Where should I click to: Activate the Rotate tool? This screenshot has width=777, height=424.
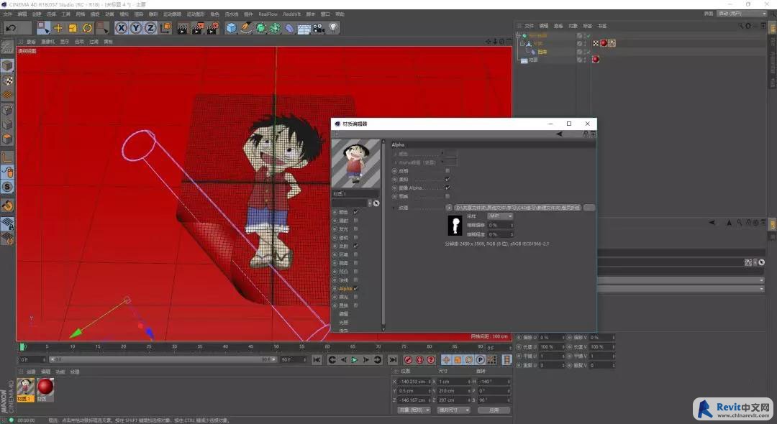point(87,28)
